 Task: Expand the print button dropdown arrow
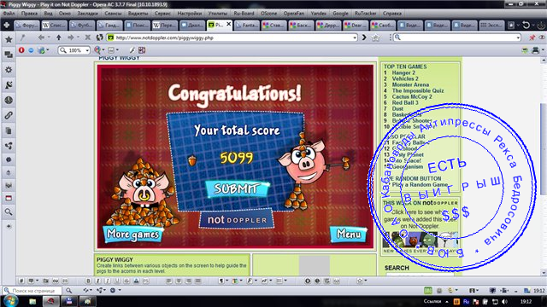(x=543, y=50)
